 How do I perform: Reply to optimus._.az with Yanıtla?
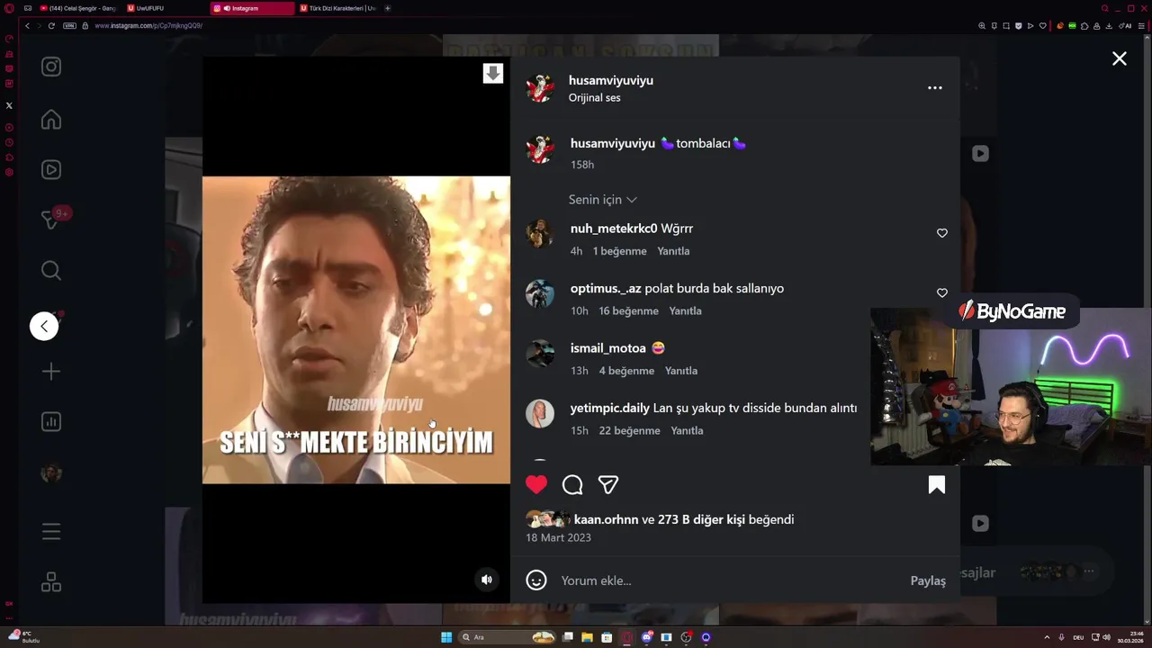[x=685, y=310]
